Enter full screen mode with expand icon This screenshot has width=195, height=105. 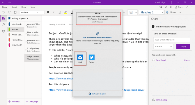[187, 7]
